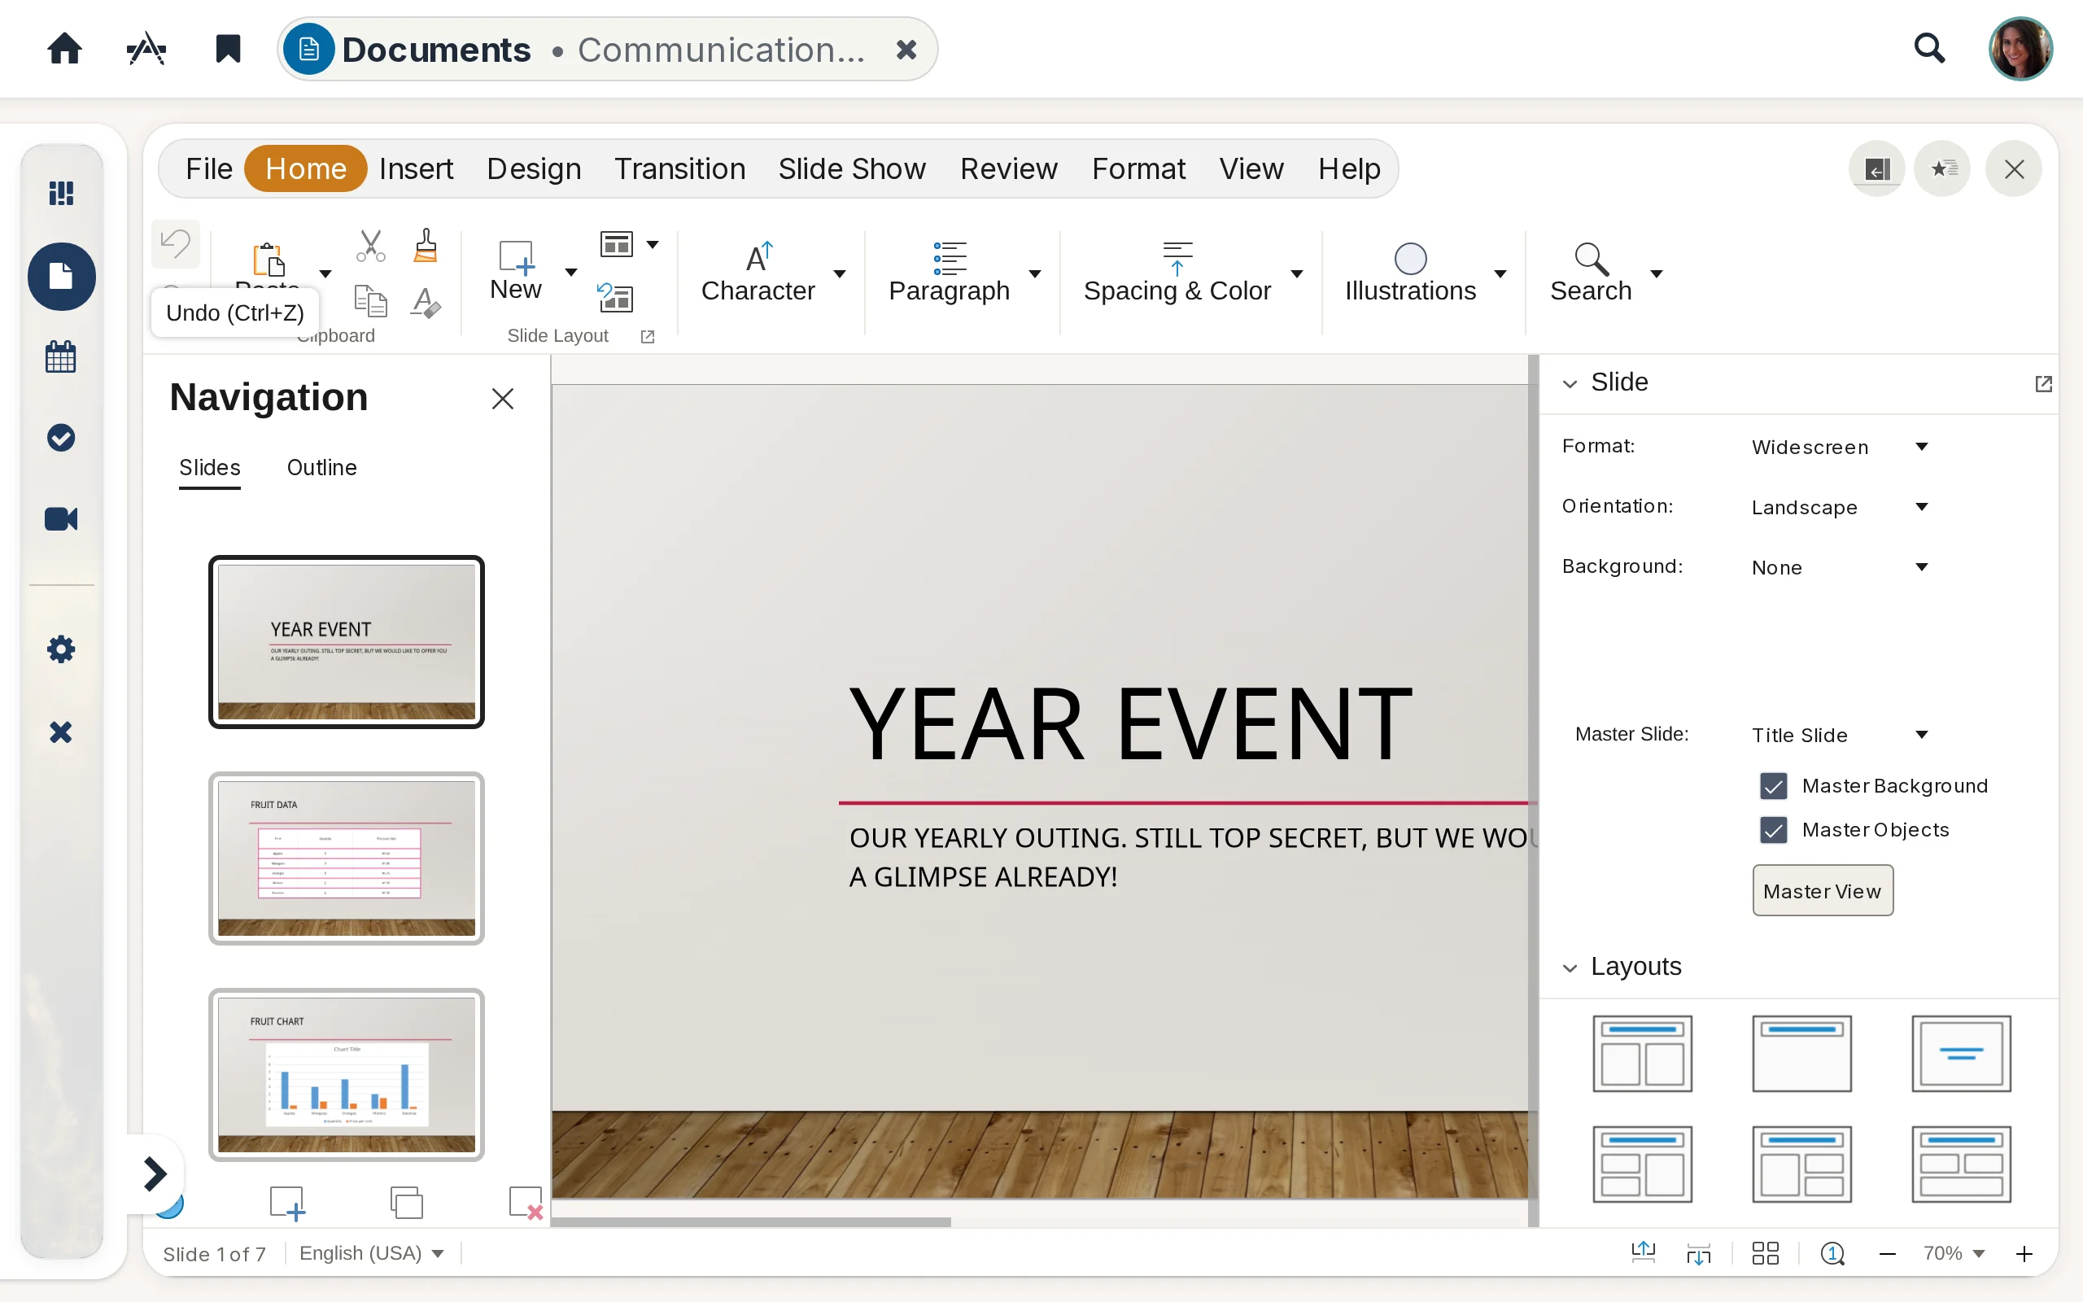Click the Slide Layout icon
The height and width of the screenshot is (1302, 2083).
(x=616, y=245)
